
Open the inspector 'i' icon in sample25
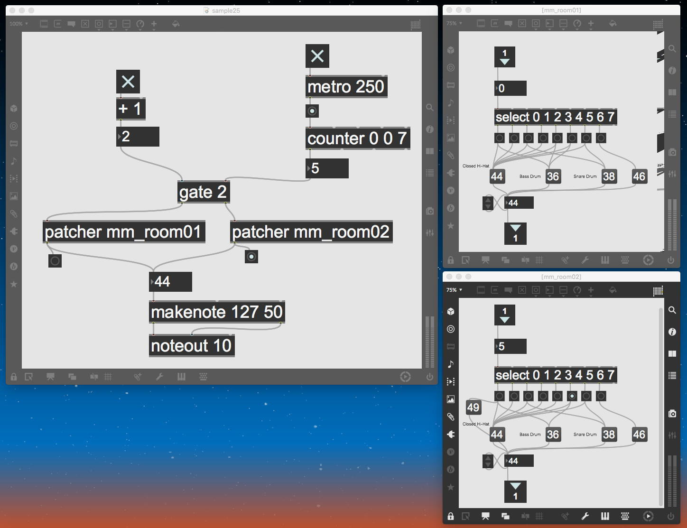pyautogui.click(x=430, y=130)
